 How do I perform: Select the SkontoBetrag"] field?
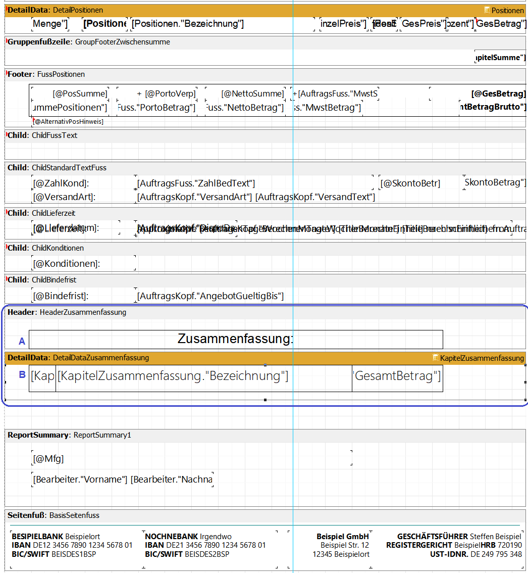click(494, 182)
